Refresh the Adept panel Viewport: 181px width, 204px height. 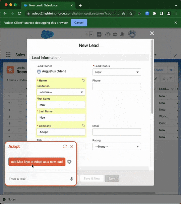tap(65, 147)
